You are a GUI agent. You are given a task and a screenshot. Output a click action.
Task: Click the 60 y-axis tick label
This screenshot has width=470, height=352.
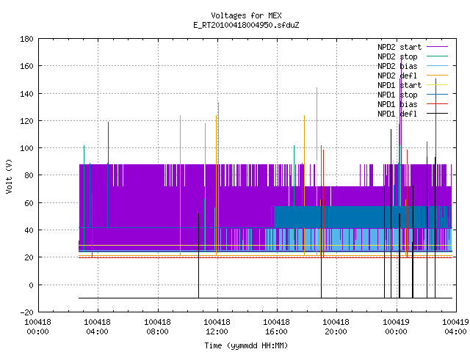(x=29, y=203)
